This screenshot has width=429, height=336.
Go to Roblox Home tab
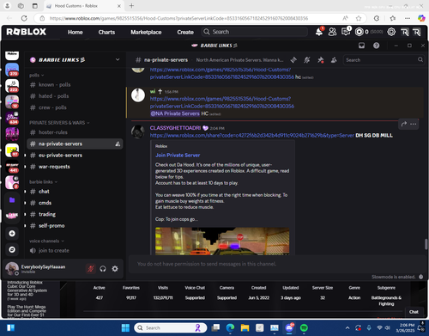tap(76, 32)
